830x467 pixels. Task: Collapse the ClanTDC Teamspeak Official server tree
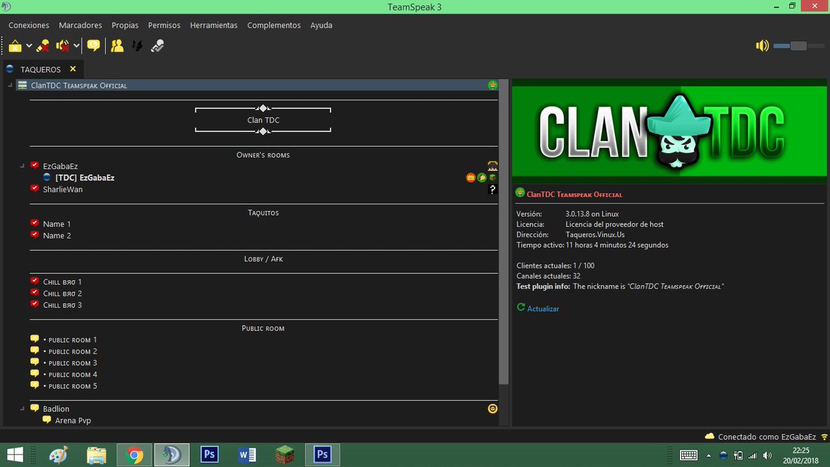point(10,85)
